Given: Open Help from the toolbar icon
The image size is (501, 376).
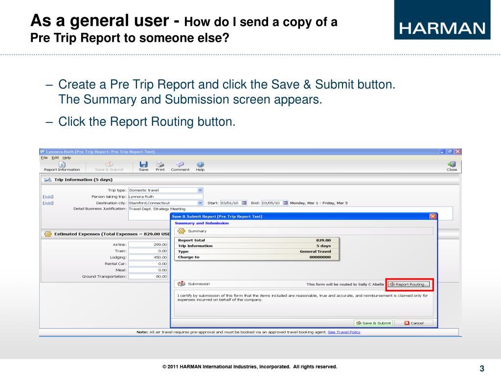Looking at the screenshot, I should pyautogui.click(x=200, y=166).
